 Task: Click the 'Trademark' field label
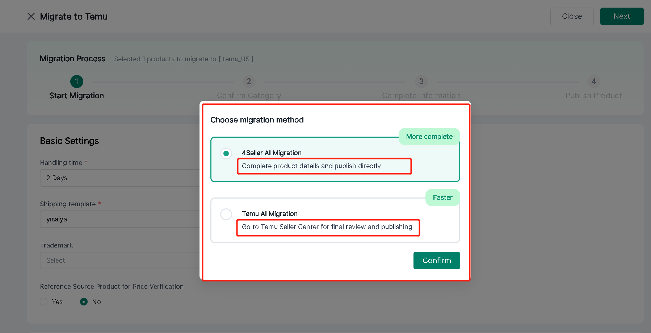tap(56, 245)
